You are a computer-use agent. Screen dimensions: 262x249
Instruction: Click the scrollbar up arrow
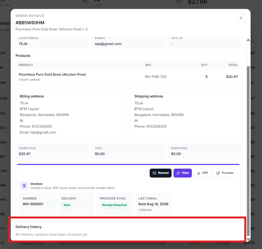[248, 40]
